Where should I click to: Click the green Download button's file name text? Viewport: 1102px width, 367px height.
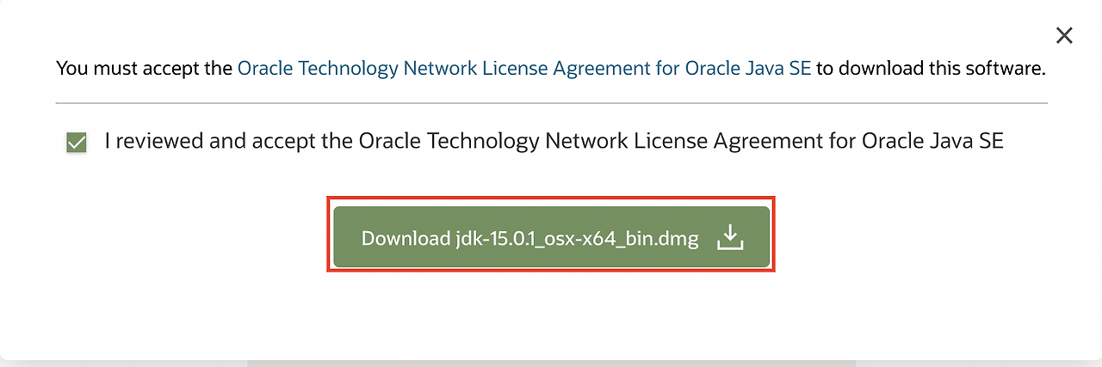pos(577,238)
